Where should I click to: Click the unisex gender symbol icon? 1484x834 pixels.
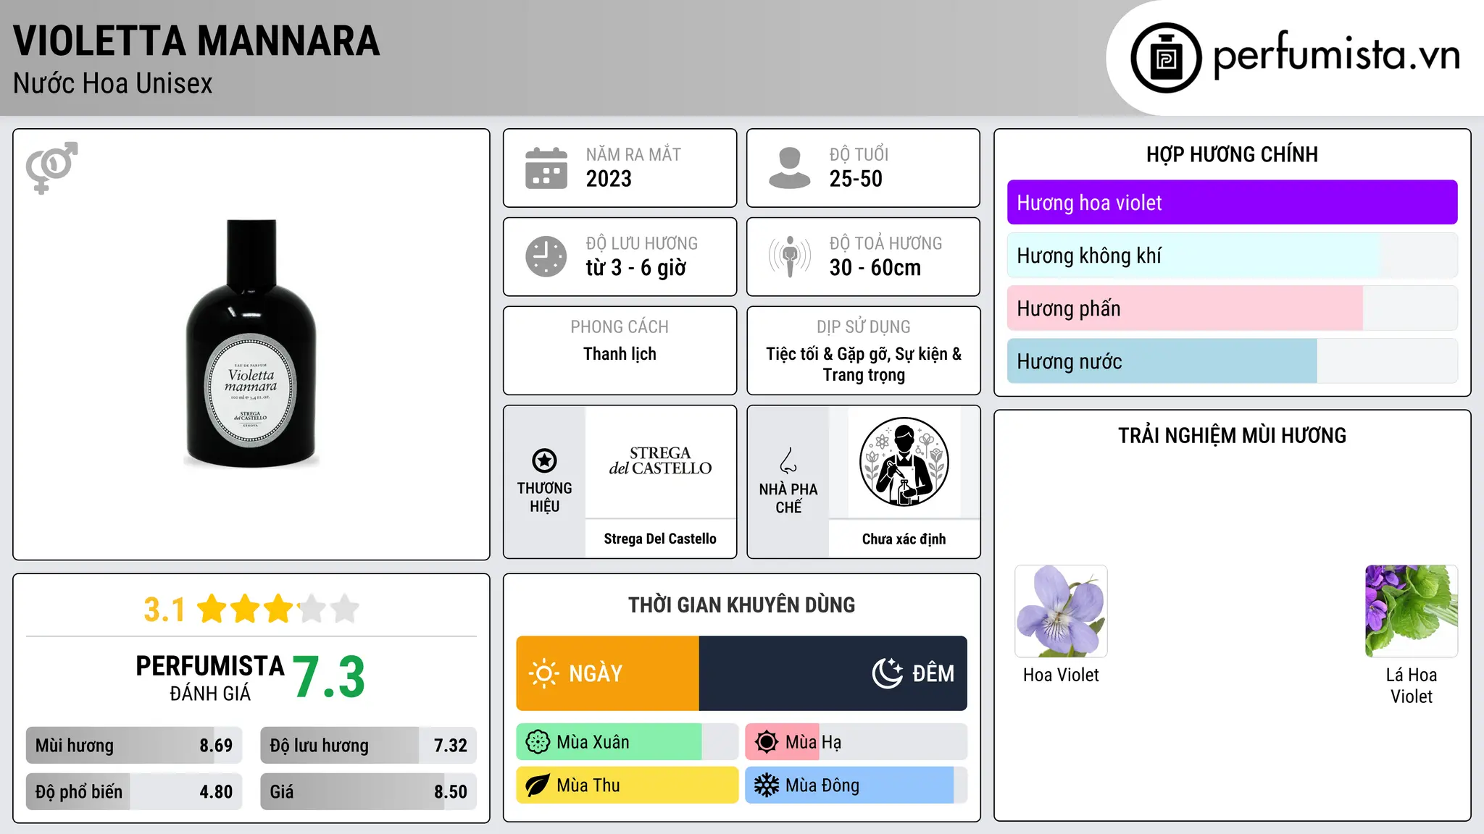click(51, 167)
